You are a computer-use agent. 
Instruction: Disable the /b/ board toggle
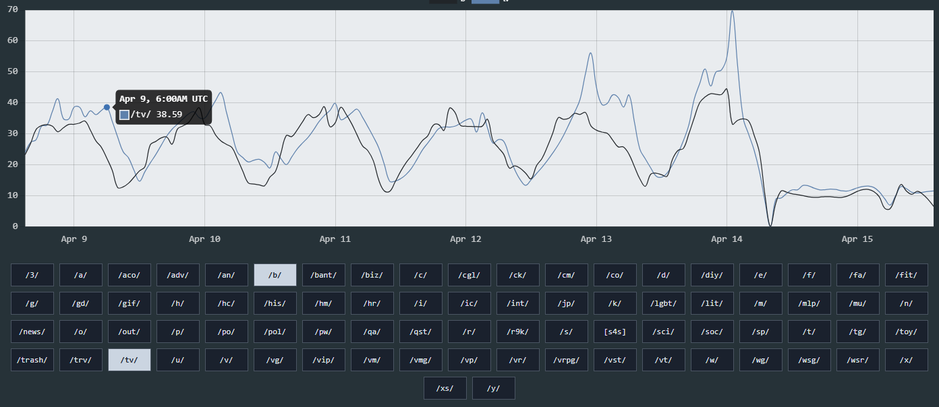coord(275,275)
